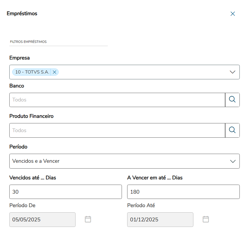Expand the Empresa dropdown arrow
The width and height of the screenshot is (245, 231).
pos(232,72)
